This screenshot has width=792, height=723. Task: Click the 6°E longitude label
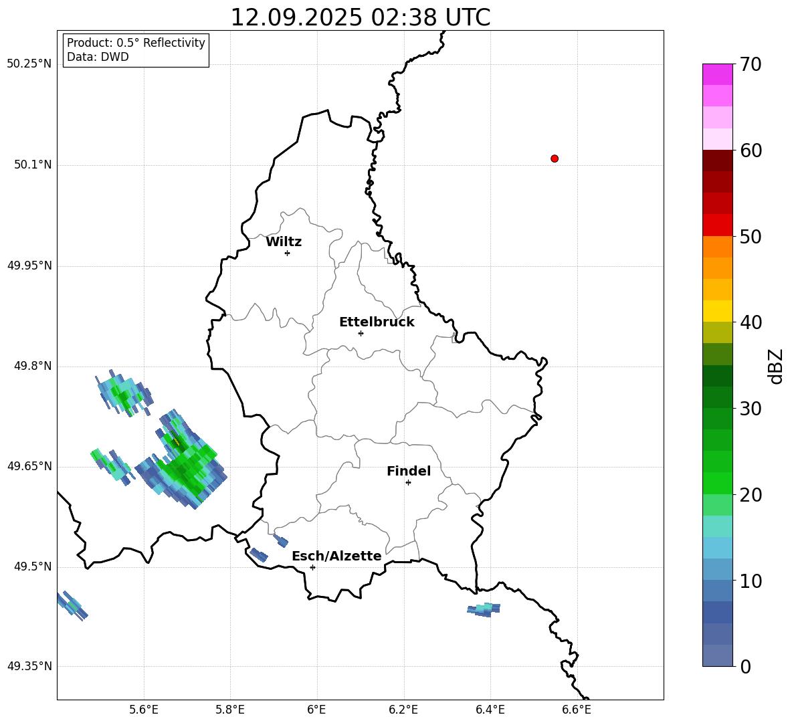316,710
